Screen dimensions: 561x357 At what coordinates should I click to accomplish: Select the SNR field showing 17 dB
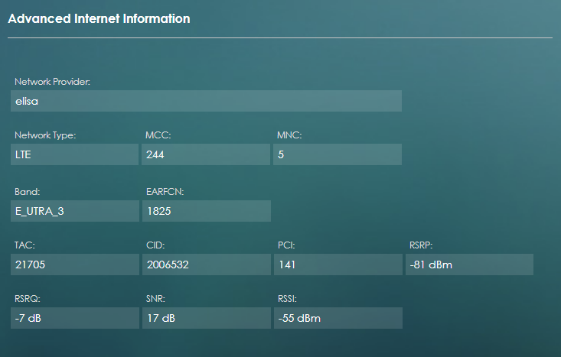click(x=206, y=318)
